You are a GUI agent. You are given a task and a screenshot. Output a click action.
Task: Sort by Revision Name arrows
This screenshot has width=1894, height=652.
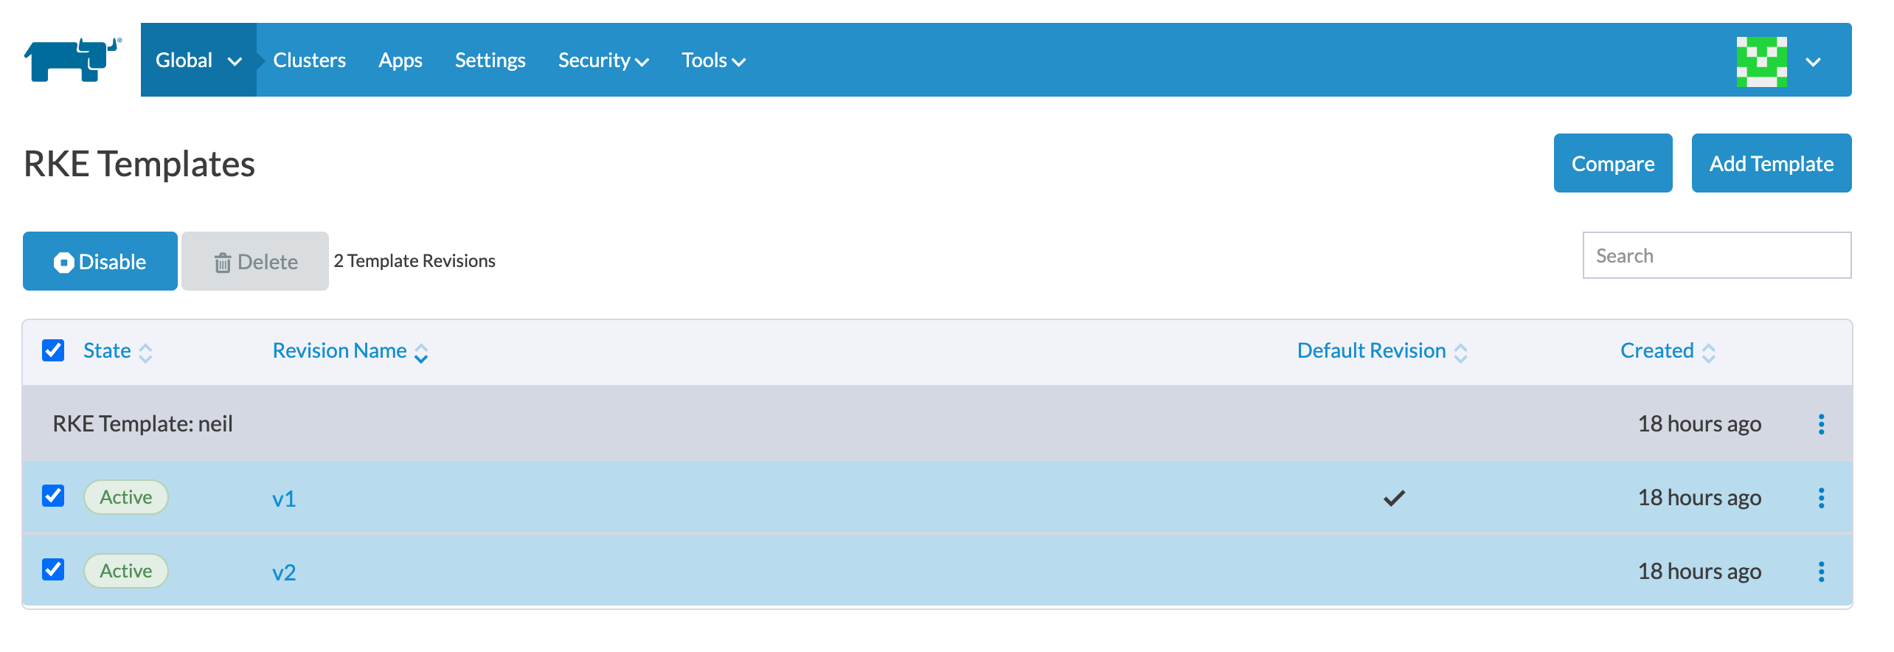(x=421, y=353)
